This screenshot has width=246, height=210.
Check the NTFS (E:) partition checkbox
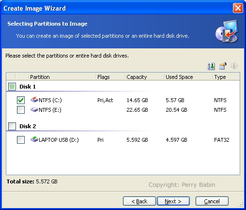point(21,110)
